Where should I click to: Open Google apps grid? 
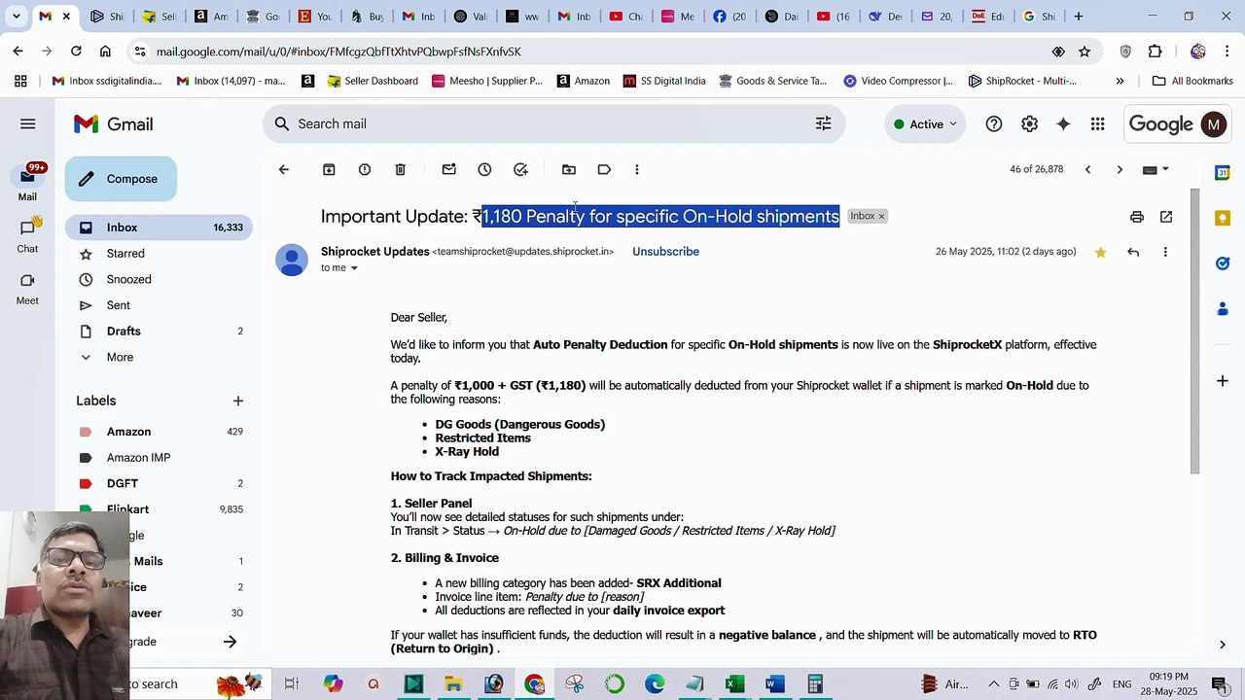1097,123
